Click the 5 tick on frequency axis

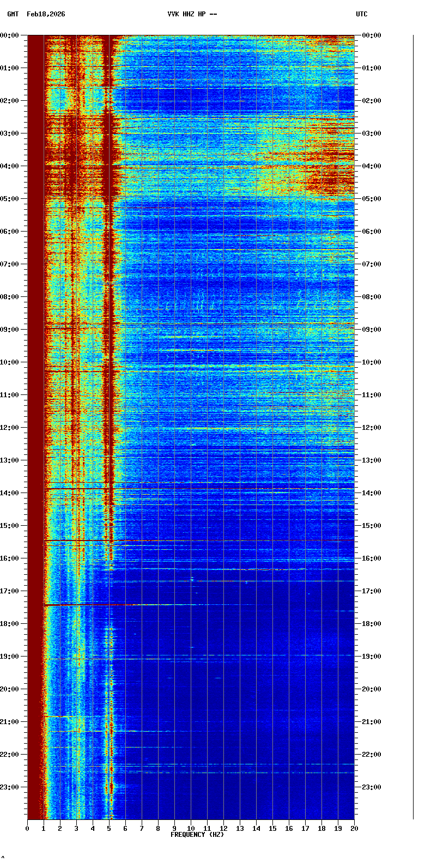[109, 829]
